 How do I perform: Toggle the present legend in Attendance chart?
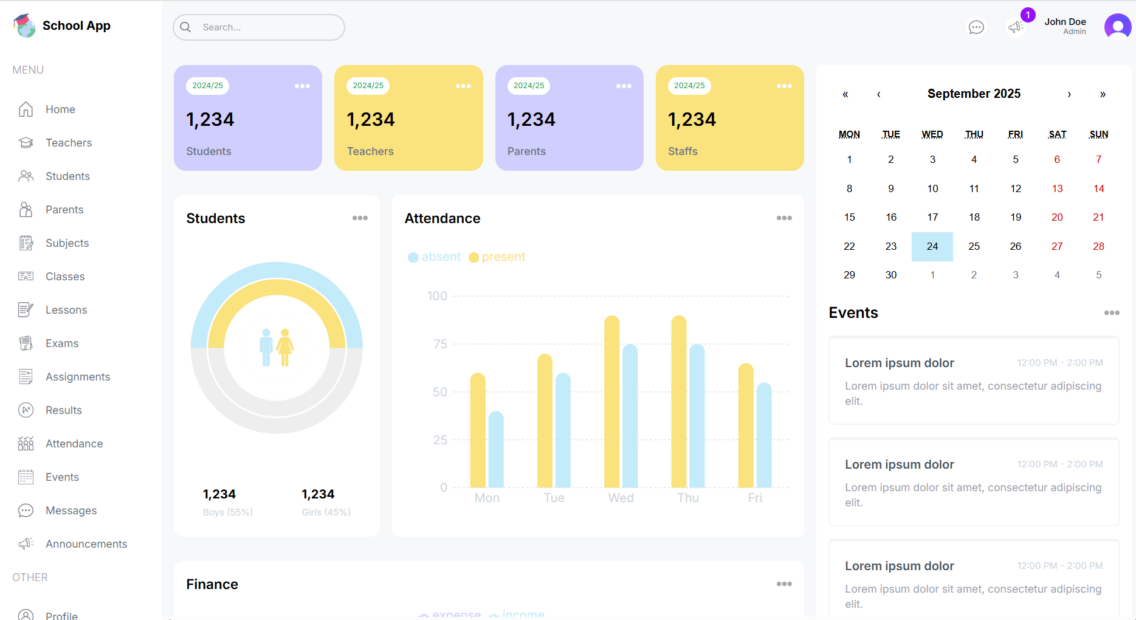497,257
